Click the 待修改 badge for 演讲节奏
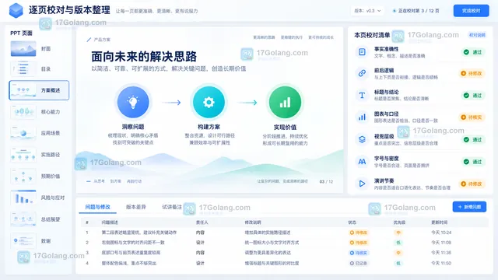The width and height of the screenshot is (498, 280). click(472, 184)
